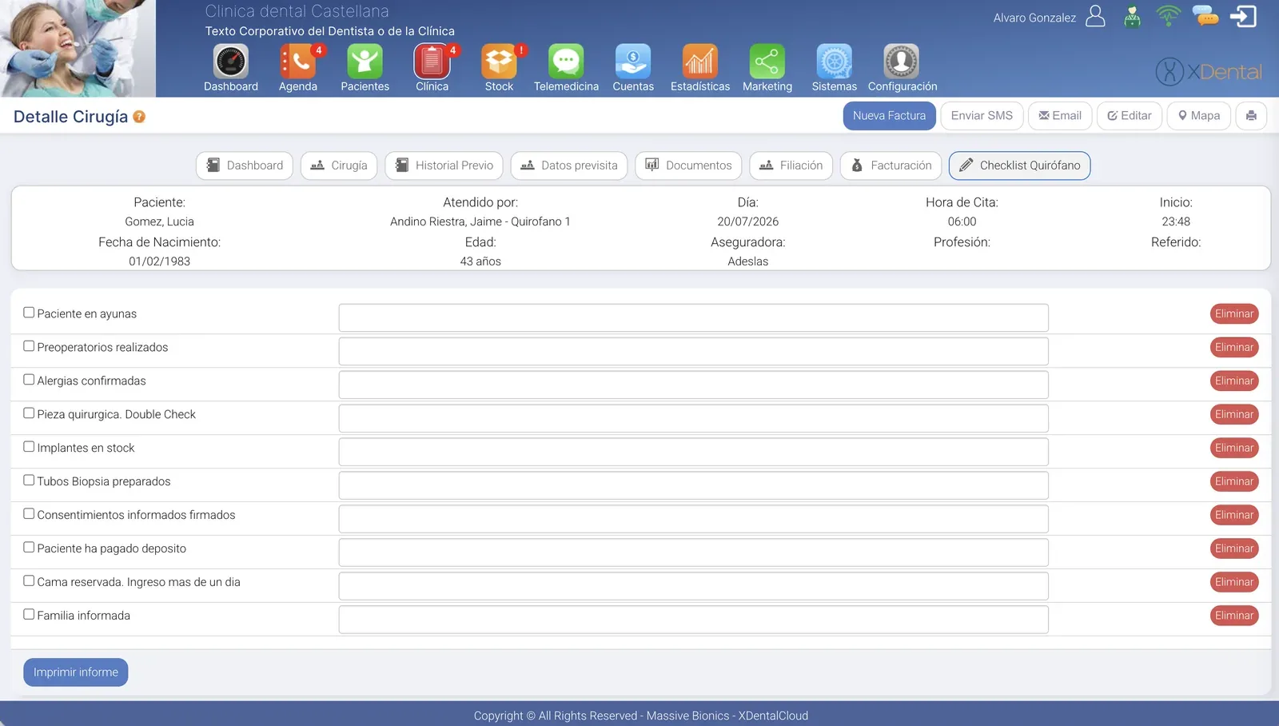Open the Configuración icon
The image size is (1279, 726).
pos(902,62)
